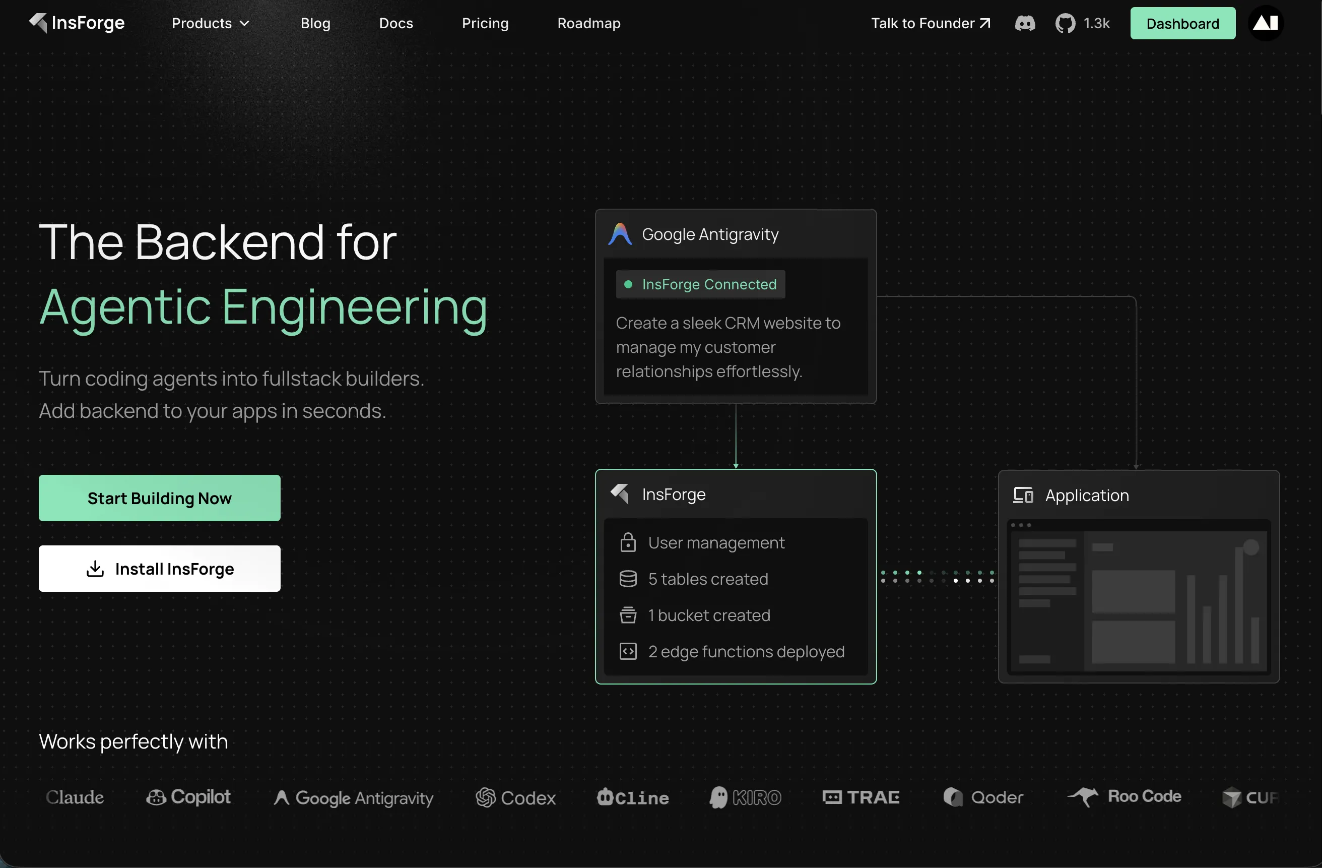Click the InsForge card logo icon
Screen dimensions: 1322x868
[620, 494]
